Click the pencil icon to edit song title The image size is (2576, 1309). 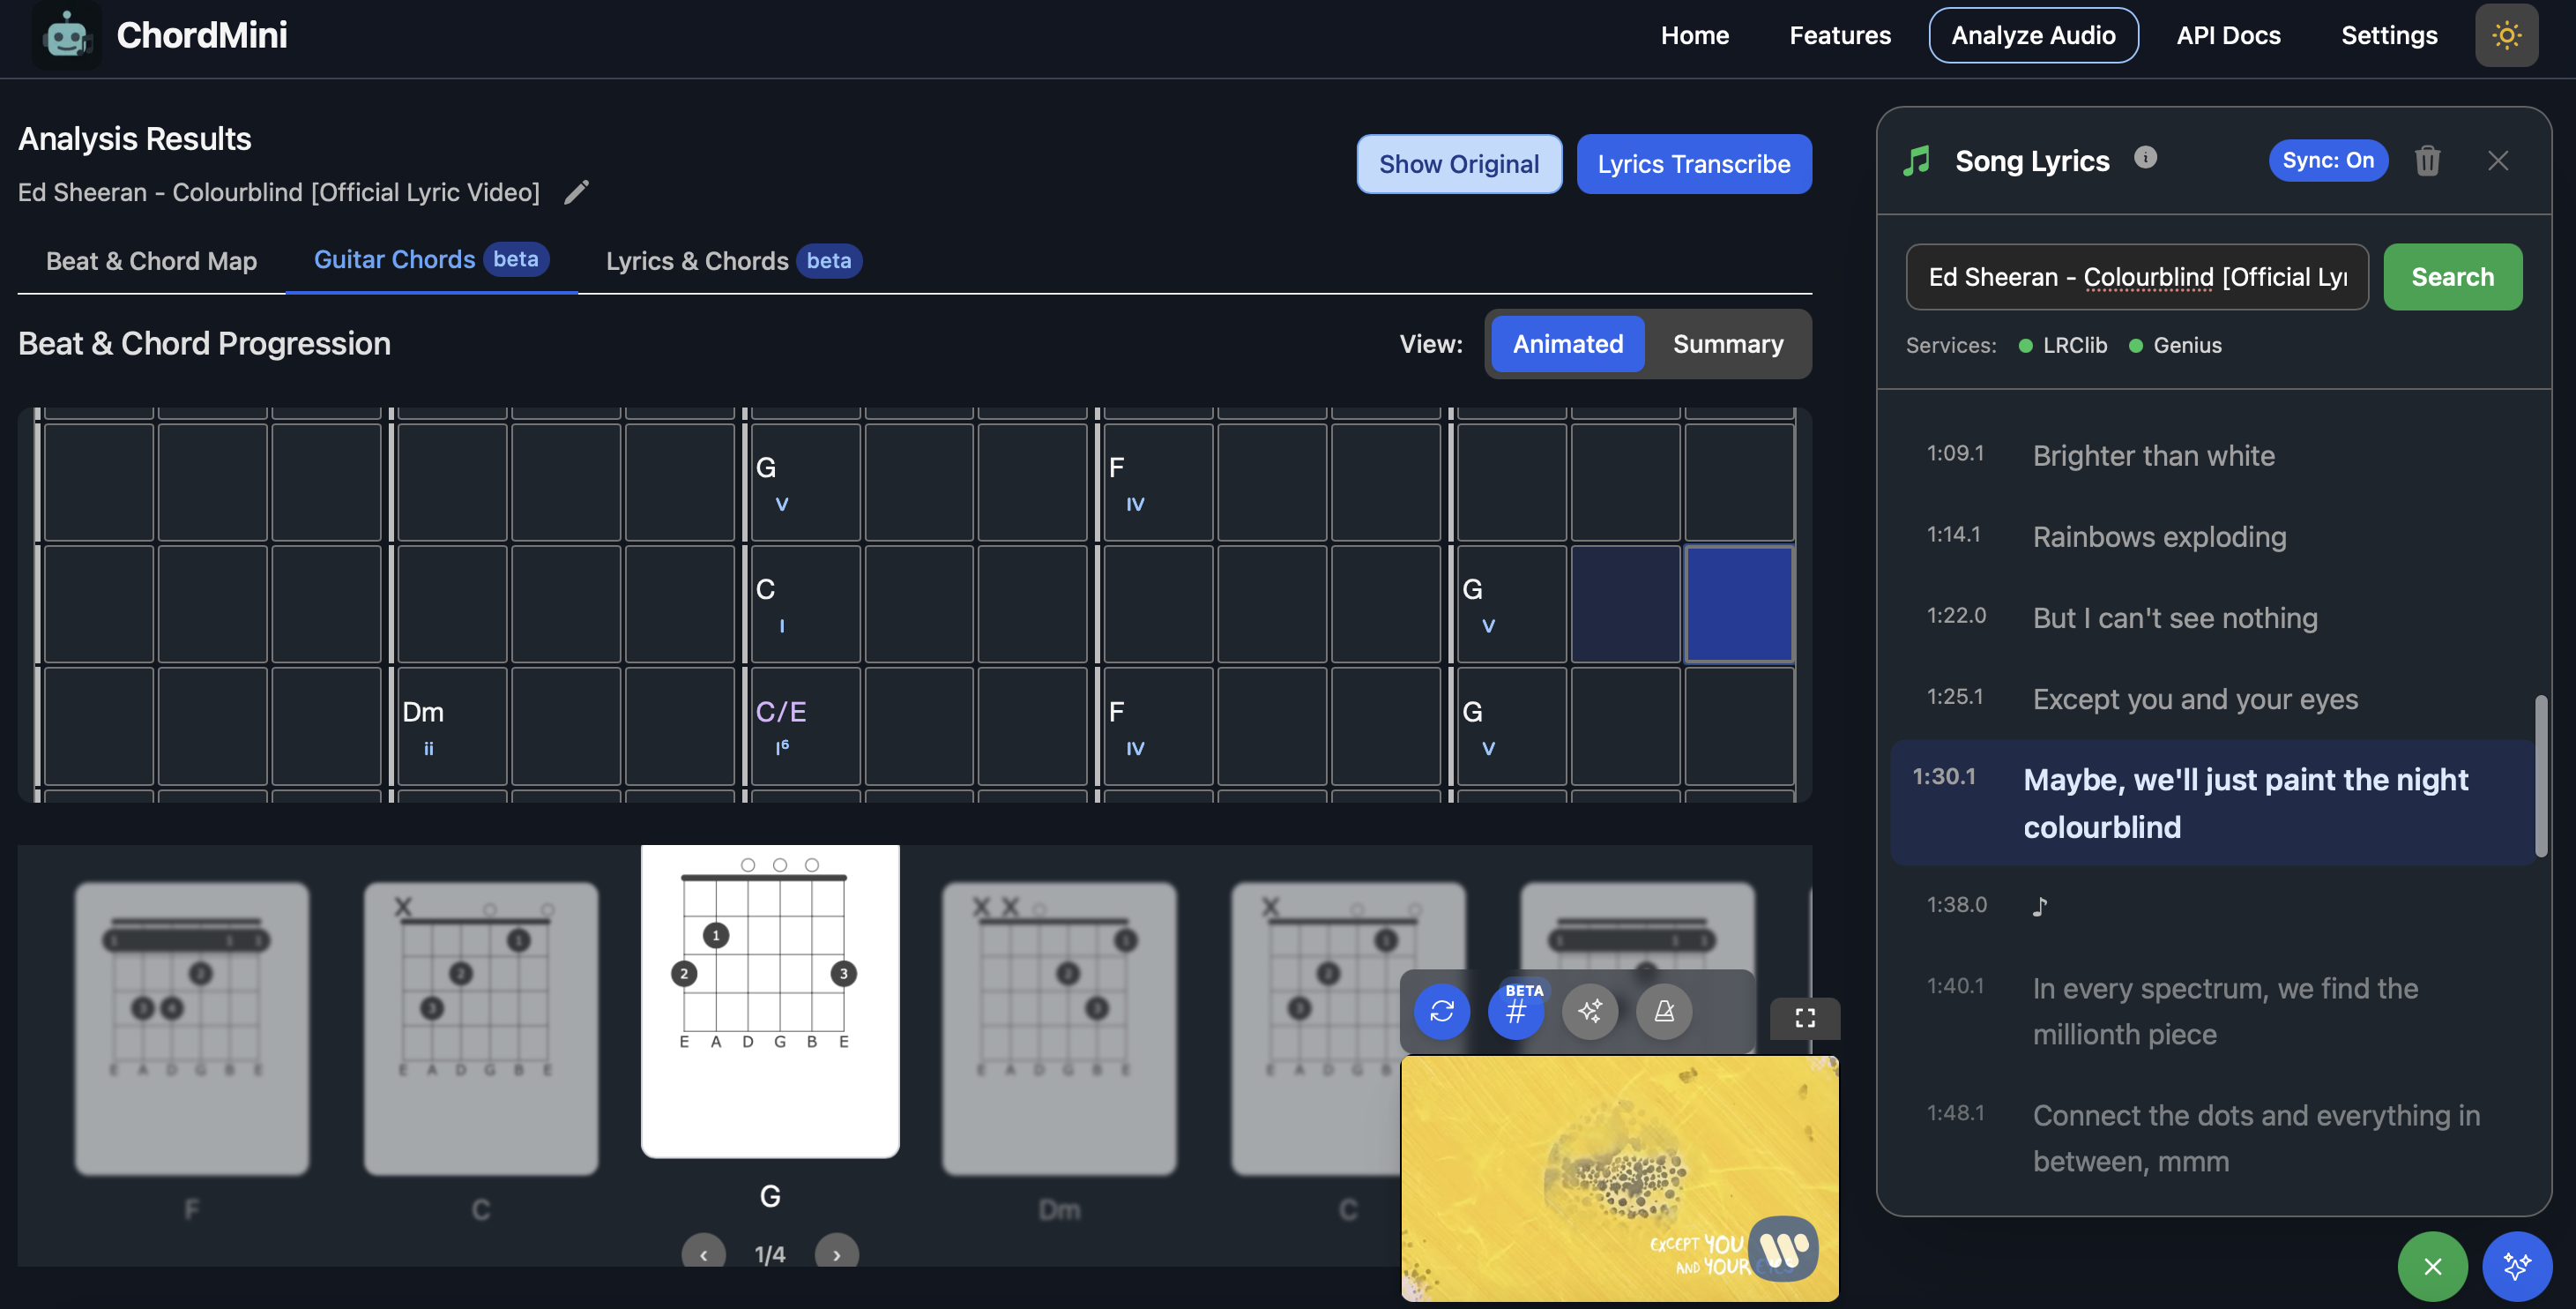point(576,192)
